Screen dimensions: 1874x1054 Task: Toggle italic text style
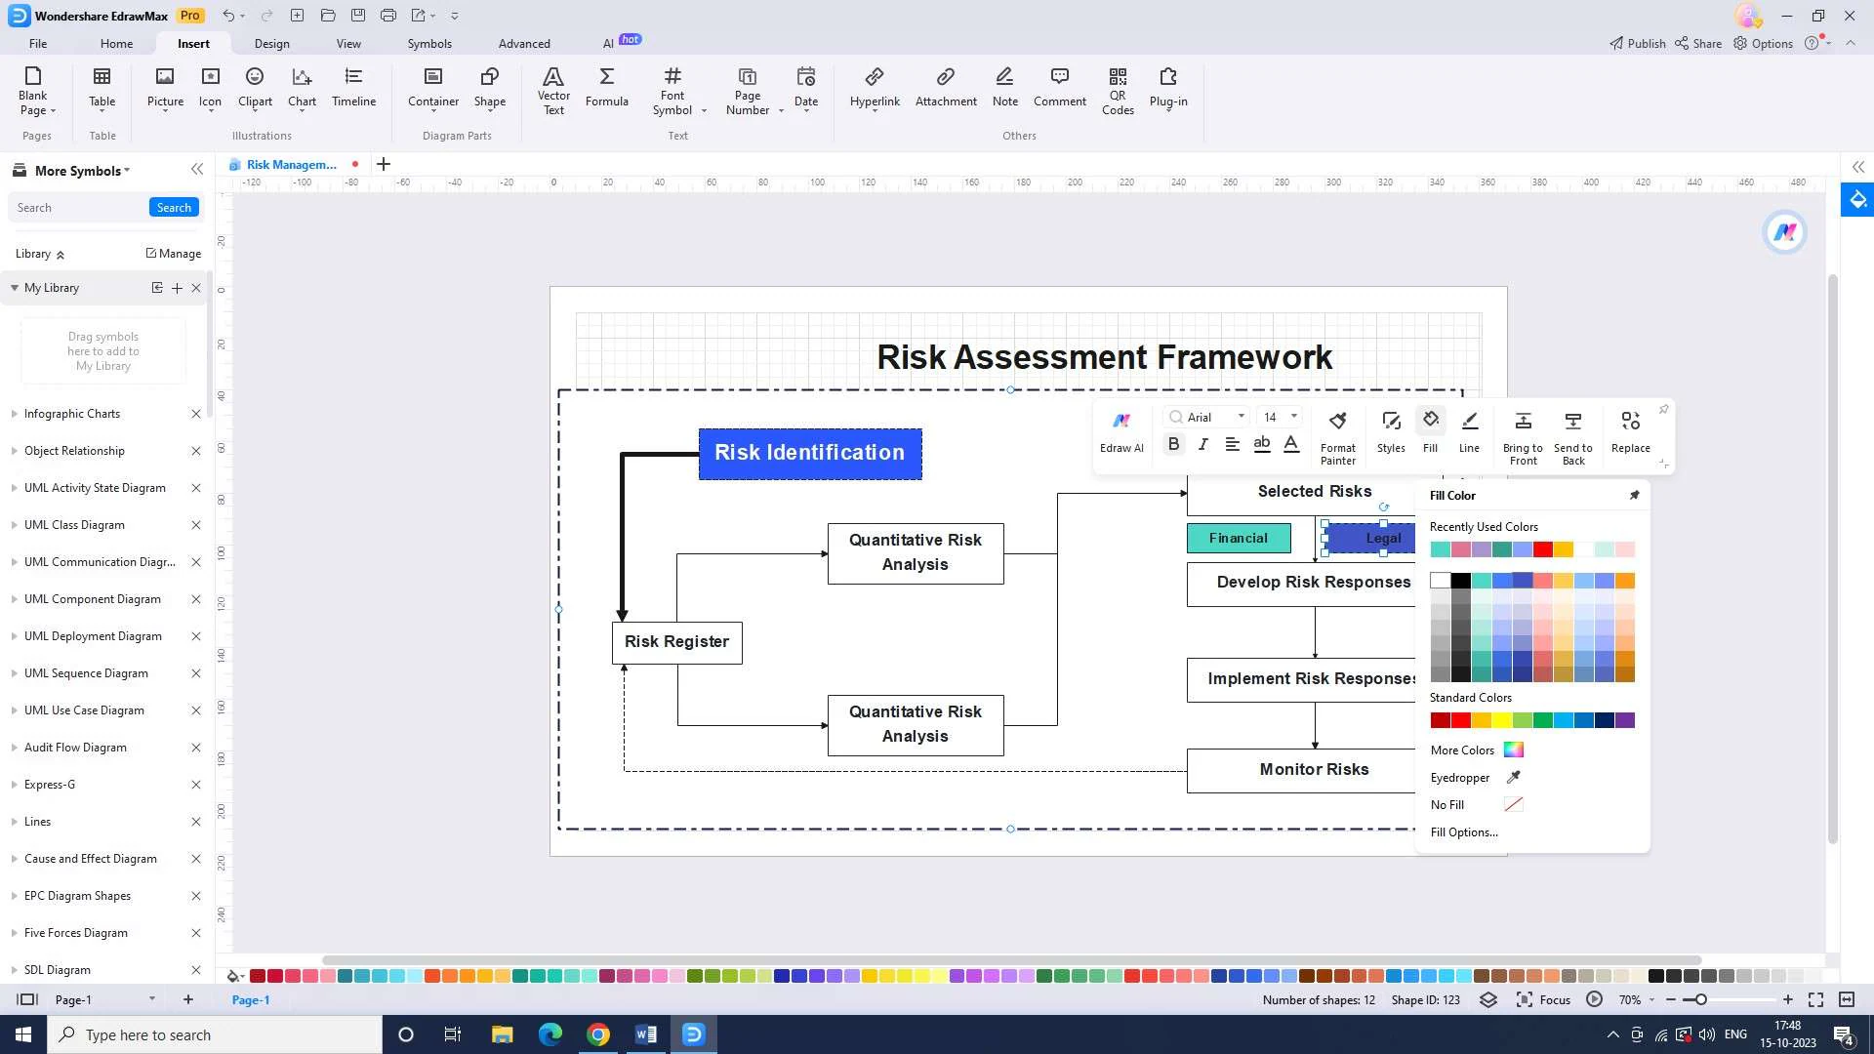pos(1202,444)
